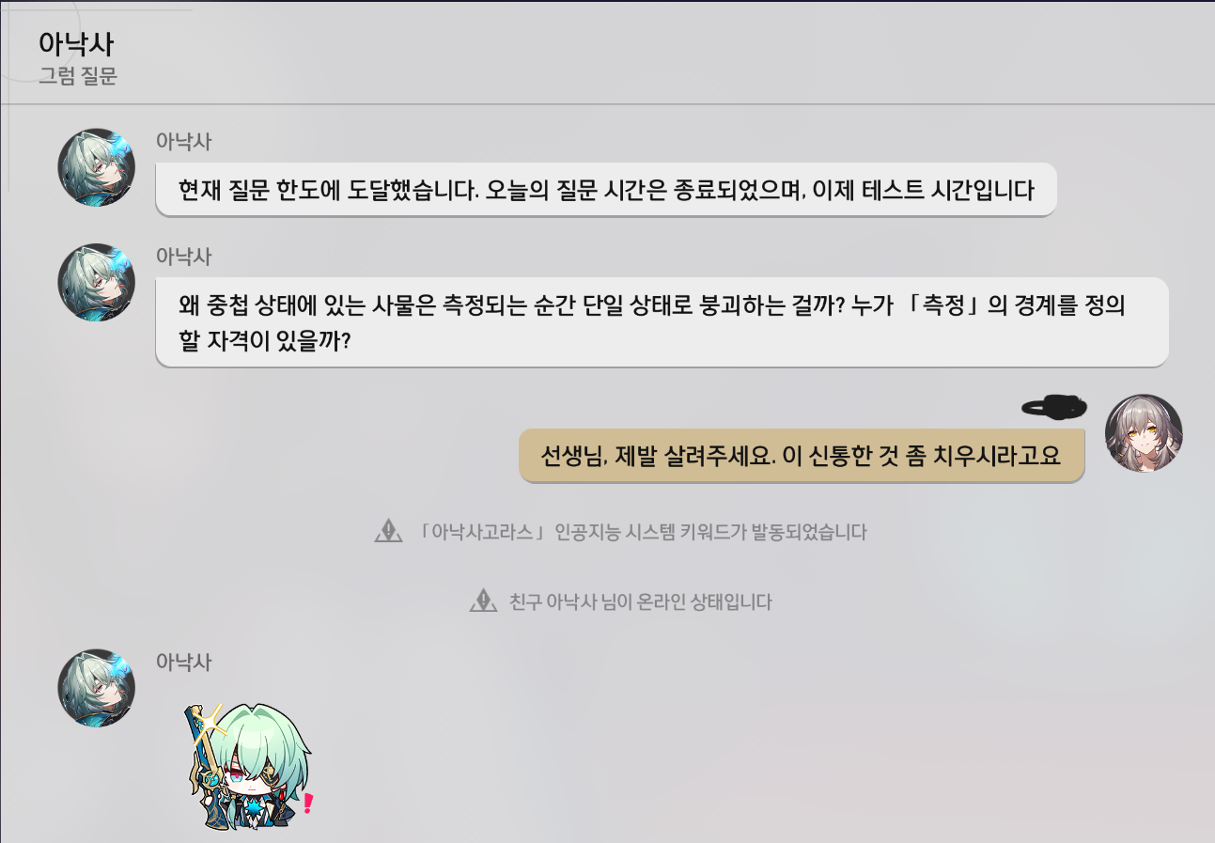Click Anaxa's avatar next to the superposition question
Screen dimensions: 1215x843
(x=97, y=283)
